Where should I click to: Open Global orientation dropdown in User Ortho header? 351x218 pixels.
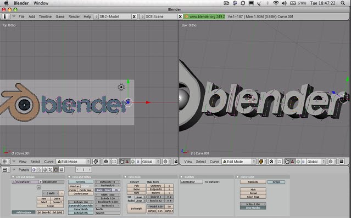(x=316, y=162)
